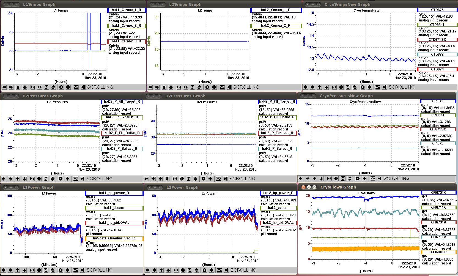Click SCROLLING status in L1Temps Graph
458x276 pixels.
(x=100, y=87)
